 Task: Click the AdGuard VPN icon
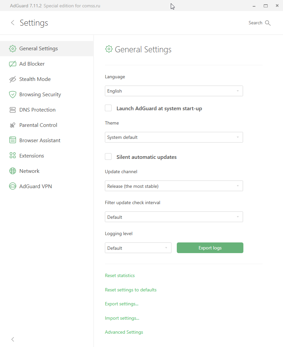13,186
